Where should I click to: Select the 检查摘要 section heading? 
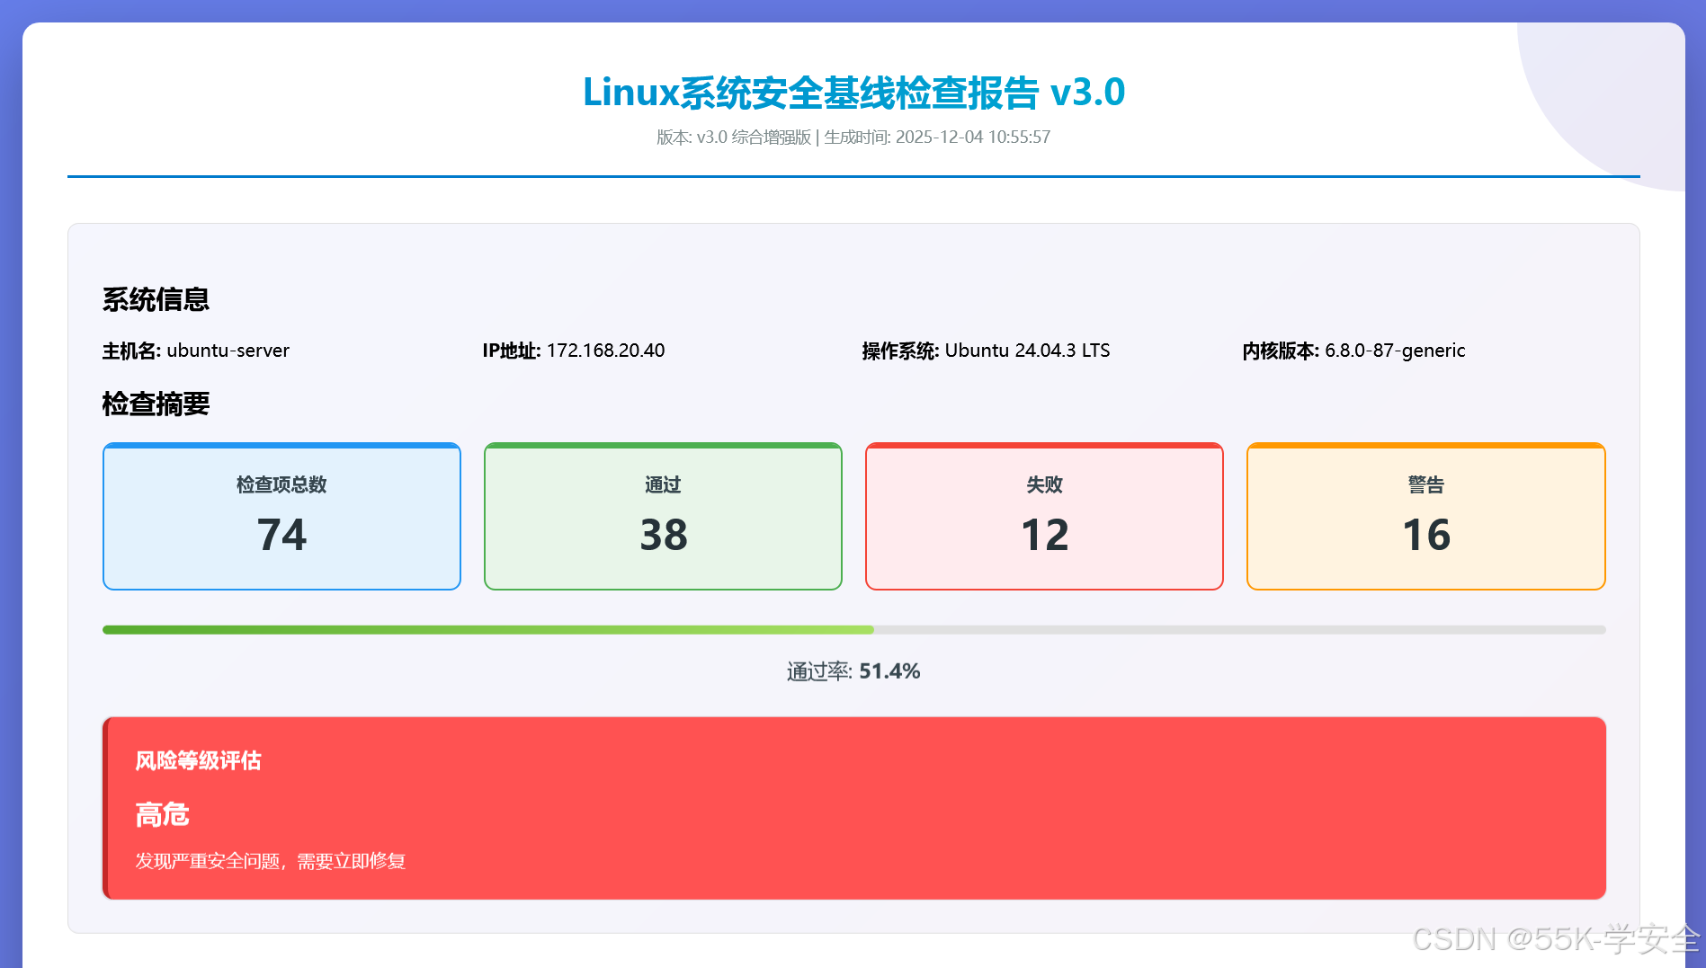156,404
